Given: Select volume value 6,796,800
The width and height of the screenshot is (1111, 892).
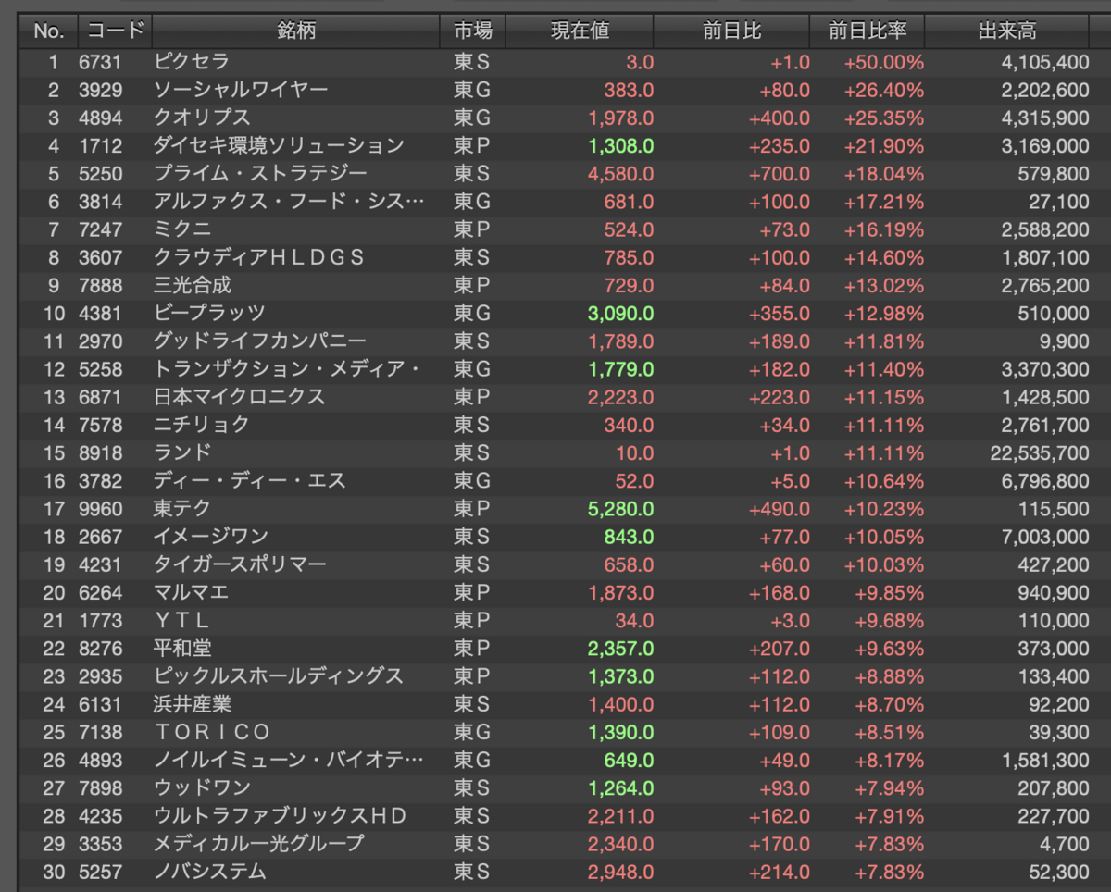Looking at the screenshot, I should (1045, 480).
